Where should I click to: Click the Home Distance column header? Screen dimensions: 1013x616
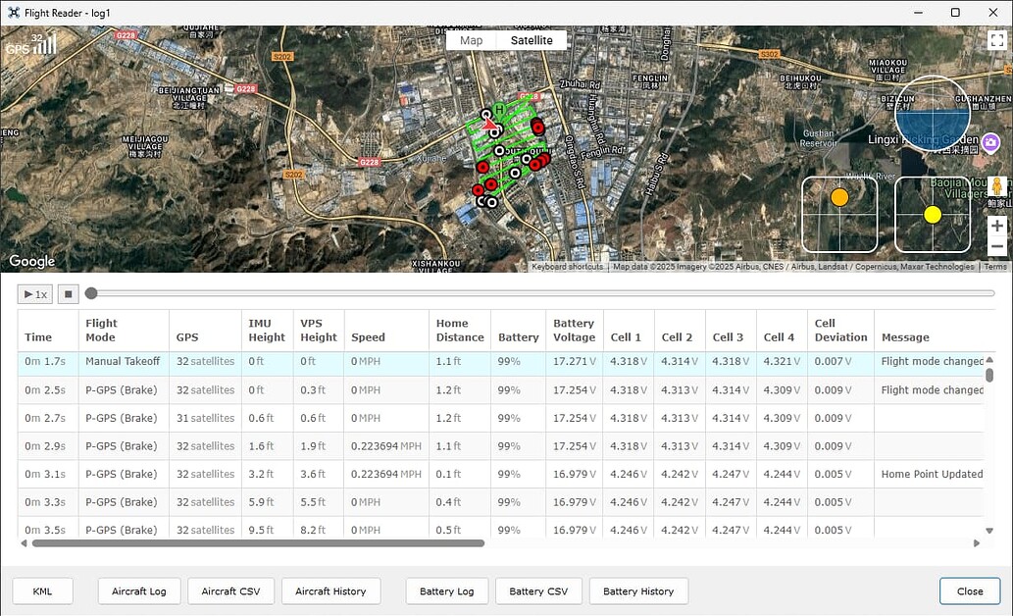click(x=459, y=330)
